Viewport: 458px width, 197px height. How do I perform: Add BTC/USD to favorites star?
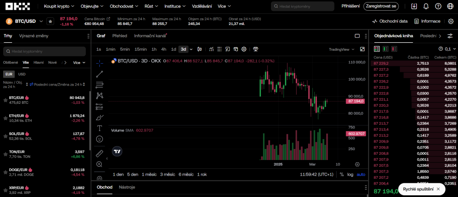pos(50,21)
